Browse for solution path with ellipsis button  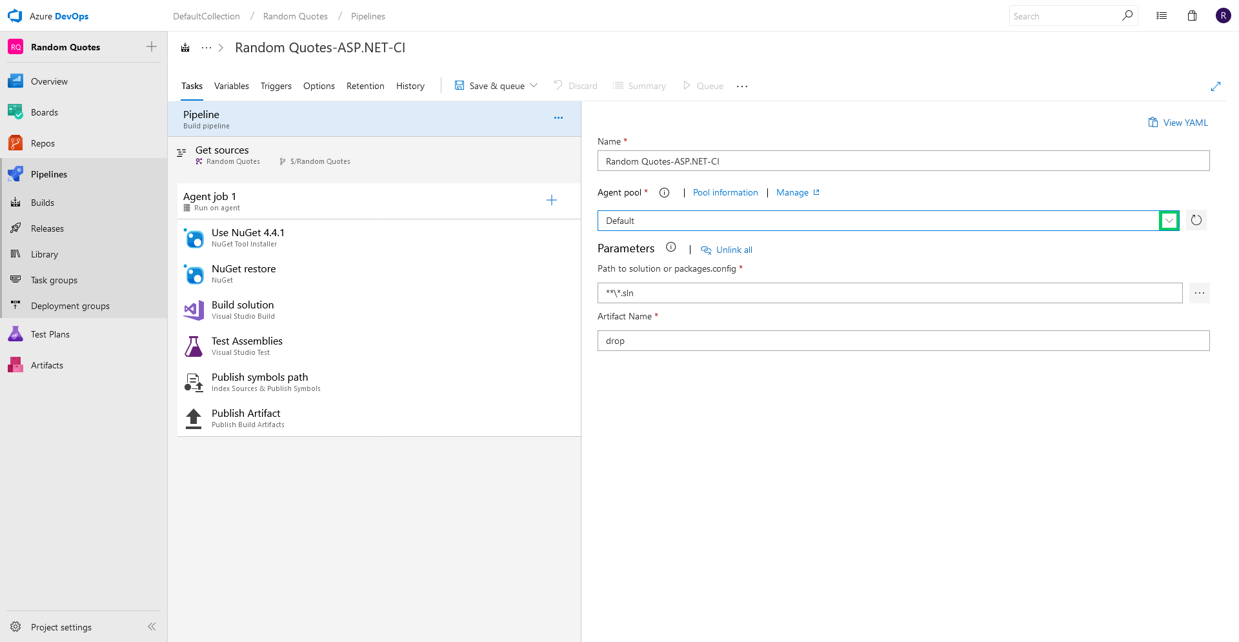(1200, 293)
